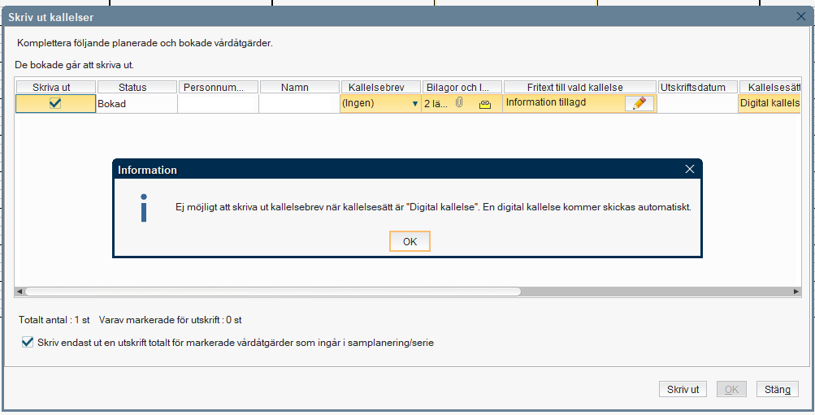815x415 pixels.
Task: Toggle the Skriva ut checkbox in row
Action: (55, 103)
